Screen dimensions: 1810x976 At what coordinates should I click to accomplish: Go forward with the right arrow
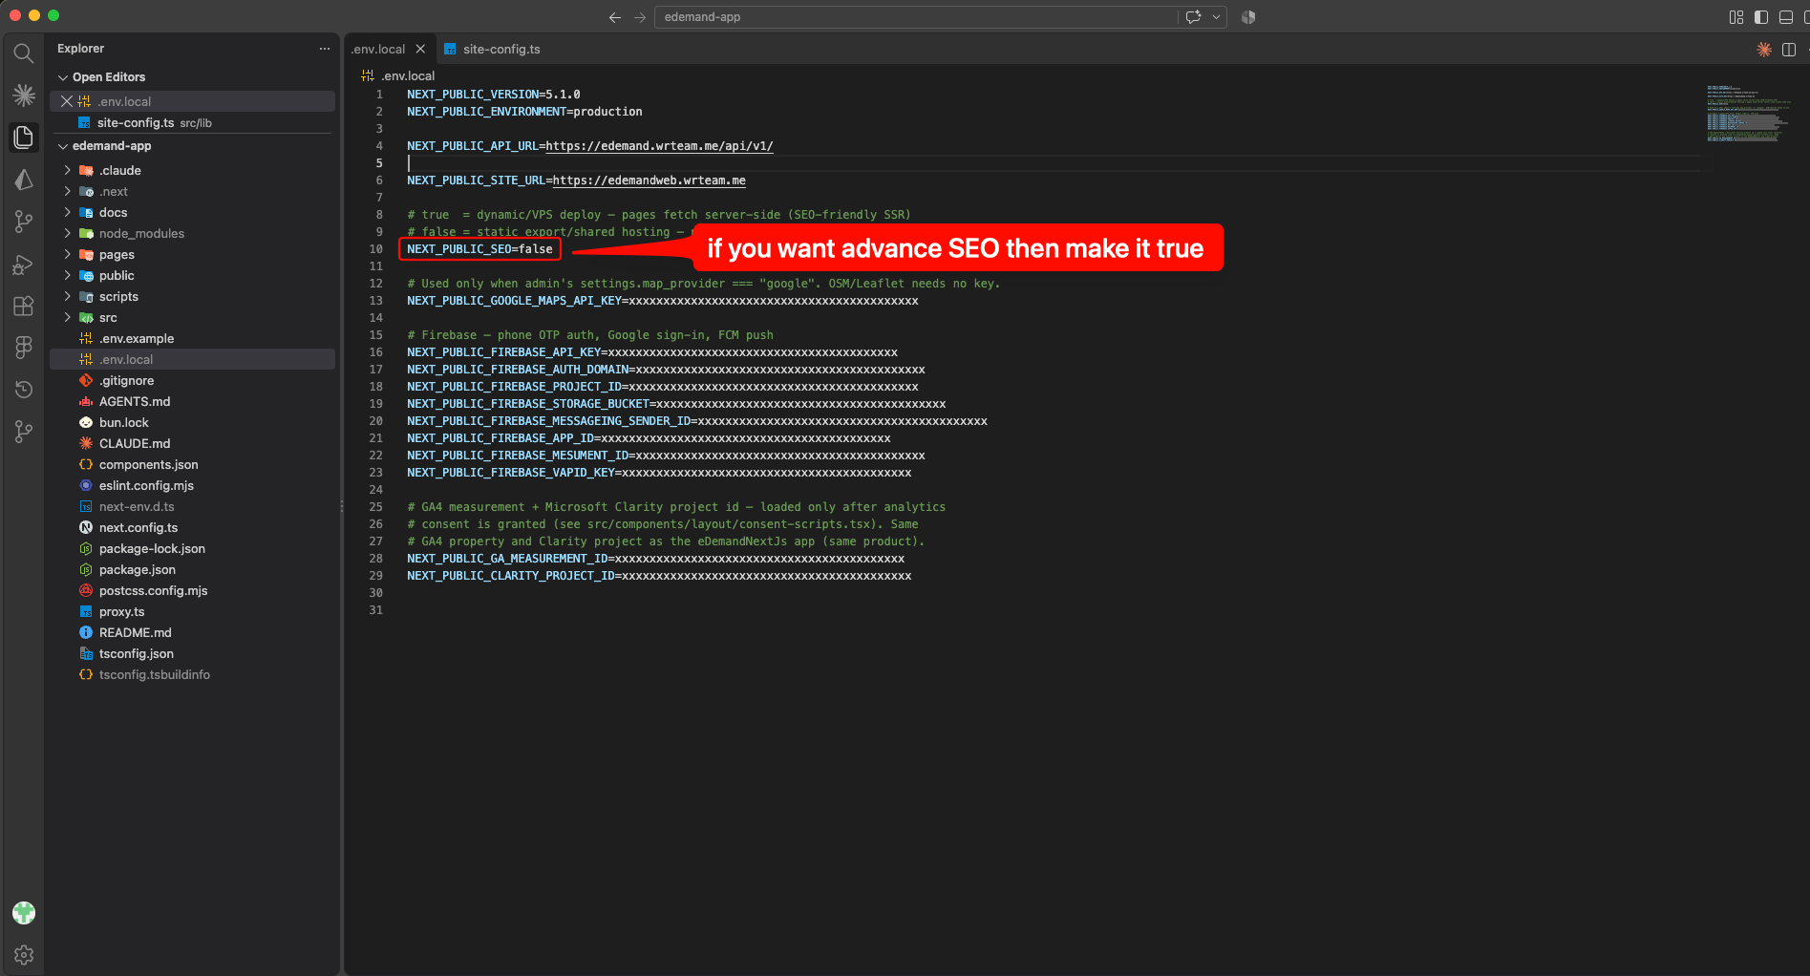[x=640, y=17]
